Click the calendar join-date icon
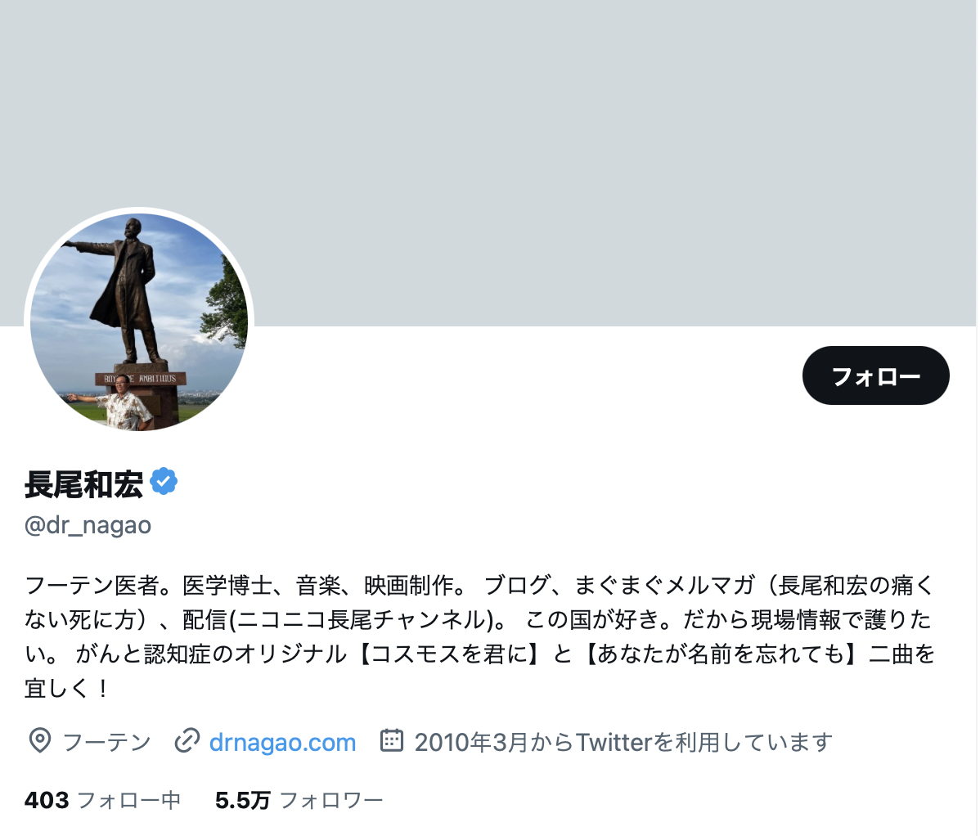Viewport: 980px width, 836px height. pyautogui.click(x=392, y=740)
